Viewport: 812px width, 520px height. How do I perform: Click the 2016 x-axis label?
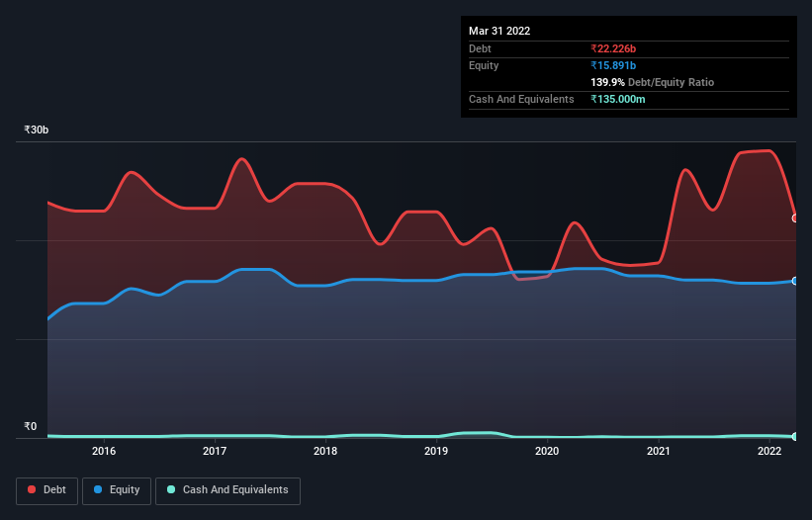[x=104, y=451]
